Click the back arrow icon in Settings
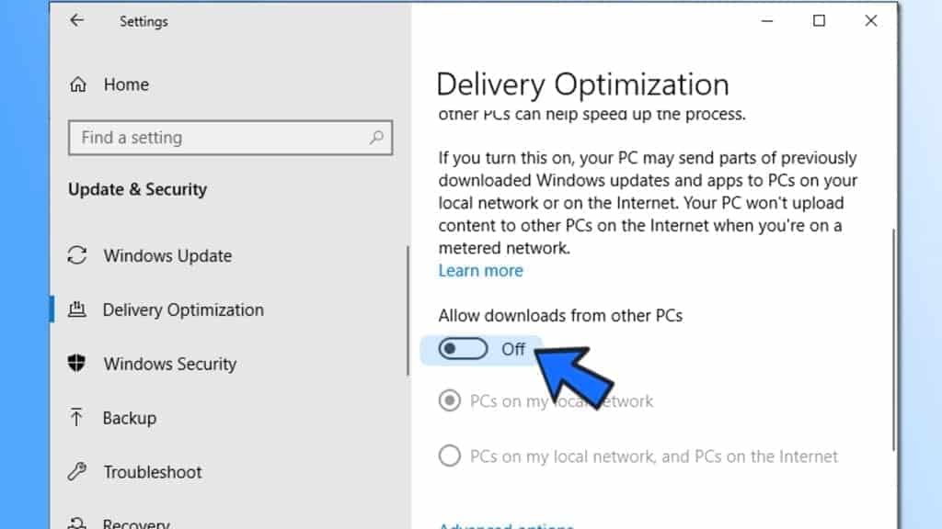Image resolution: width=942 pixels, height=529 pixels. point(76,21)
